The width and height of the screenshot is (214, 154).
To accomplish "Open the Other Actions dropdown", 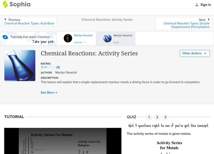I will pyautogui.click(x=194, y=53).
